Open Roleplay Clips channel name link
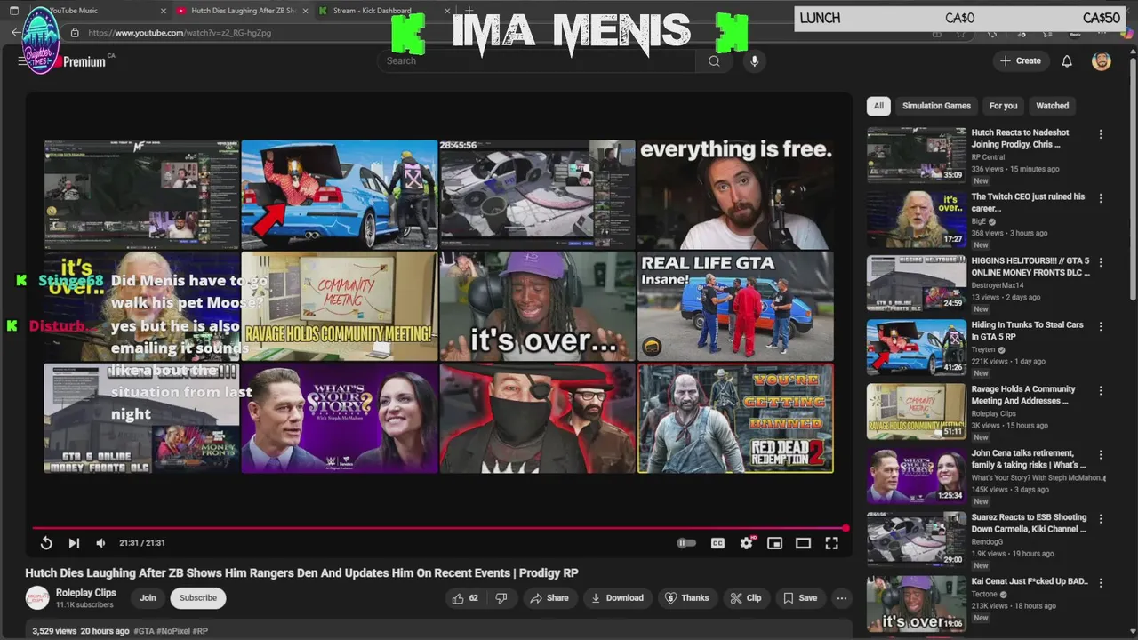The width and height of the screenshot is (1138, 640). 86,593
